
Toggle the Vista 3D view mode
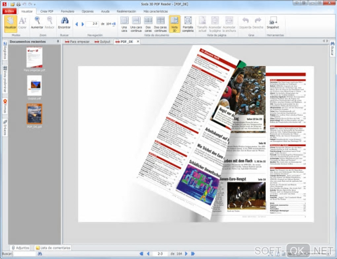(174, 24)
